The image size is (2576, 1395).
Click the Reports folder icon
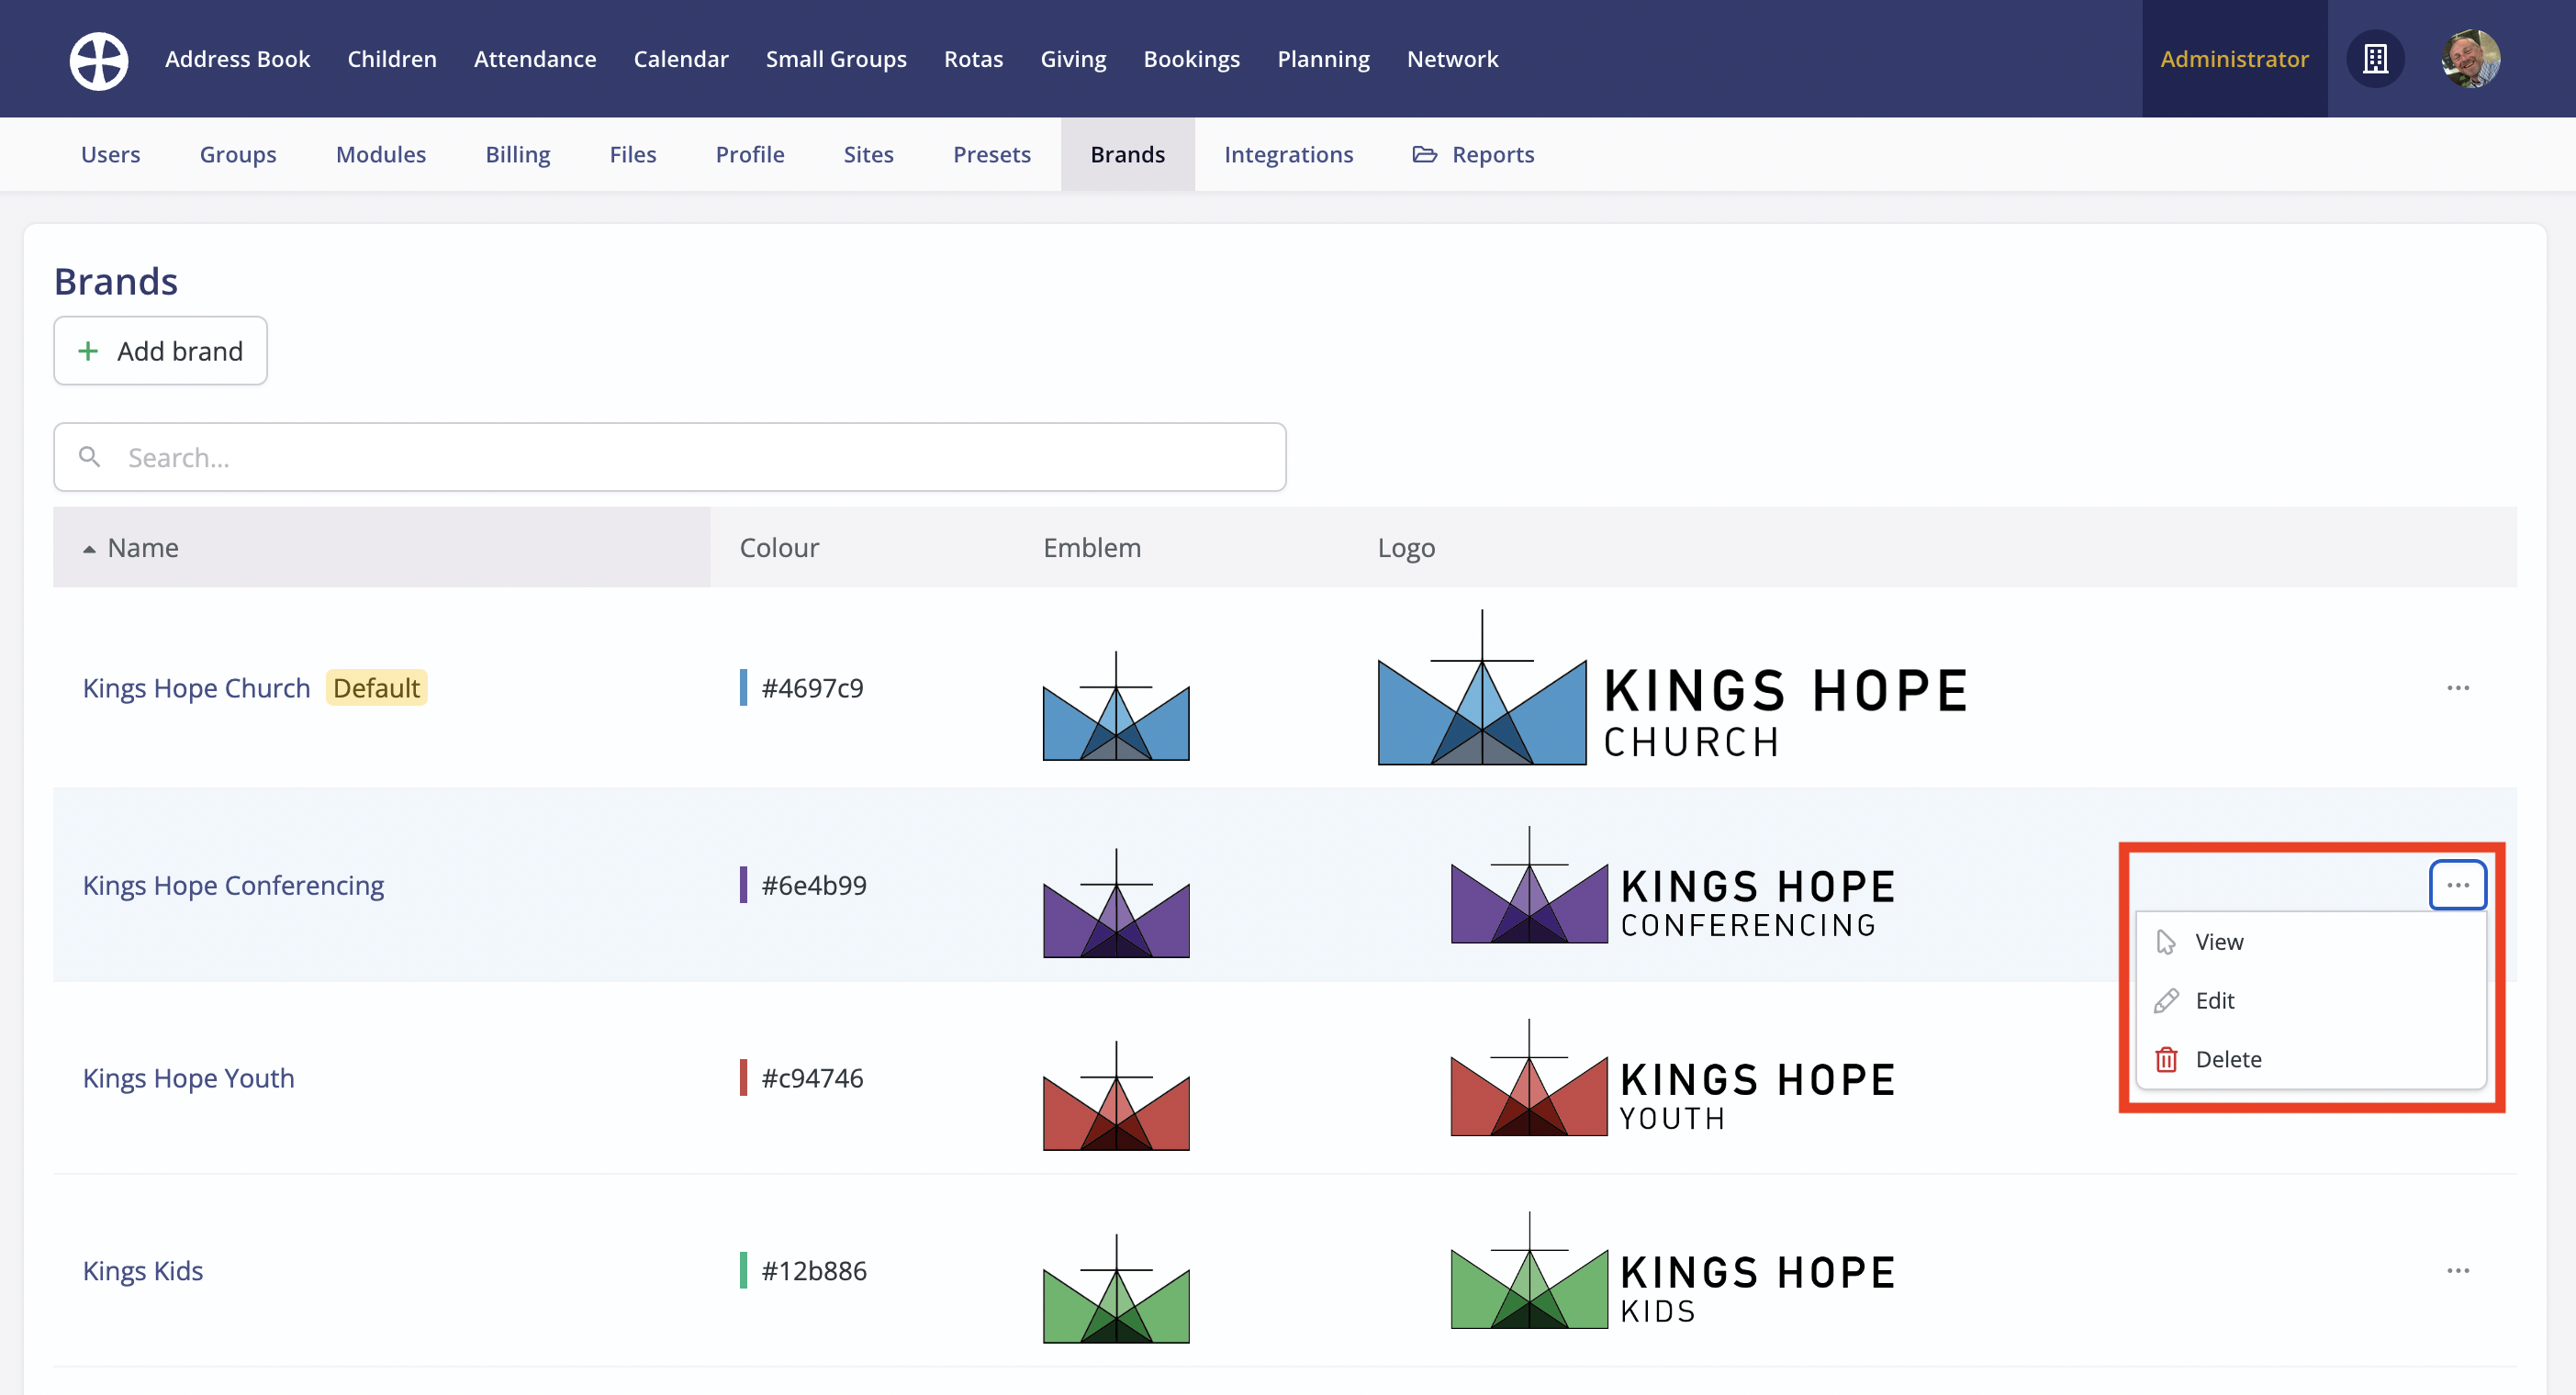pyautogui.click(x=1424, y=154)
